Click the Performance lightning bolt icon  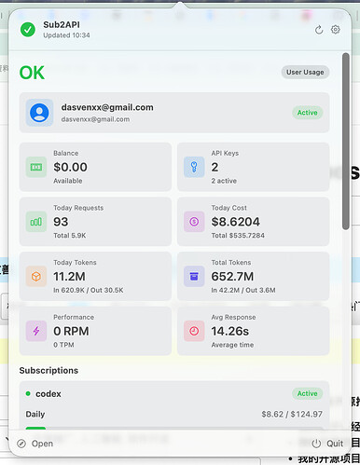coord(36,331)
